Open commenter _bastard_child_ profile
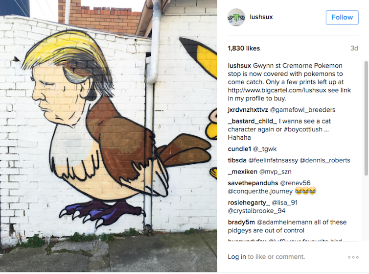Image resolution: width=369 pixels, height=274 pixels. (x=252, y=121)
